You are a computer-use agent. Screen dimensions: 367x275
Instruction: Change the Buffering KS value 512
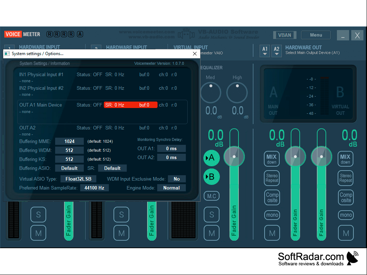[x=69, y=159]
